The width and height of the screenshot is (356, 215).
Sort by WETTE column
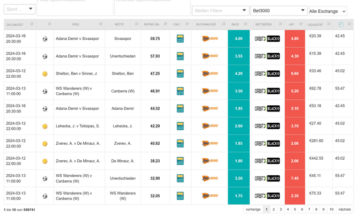point(137,24)
